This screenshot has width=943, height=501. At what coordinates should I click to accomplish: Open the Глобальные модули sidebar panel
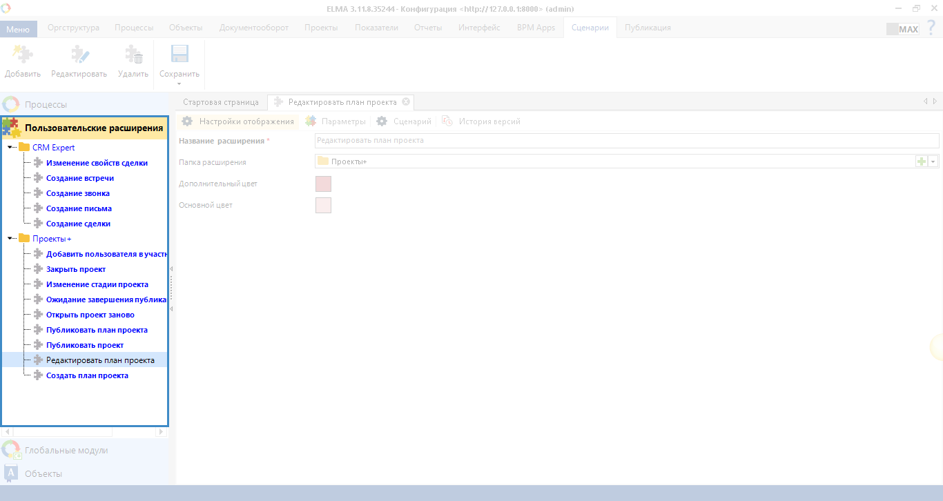point(66,450)
